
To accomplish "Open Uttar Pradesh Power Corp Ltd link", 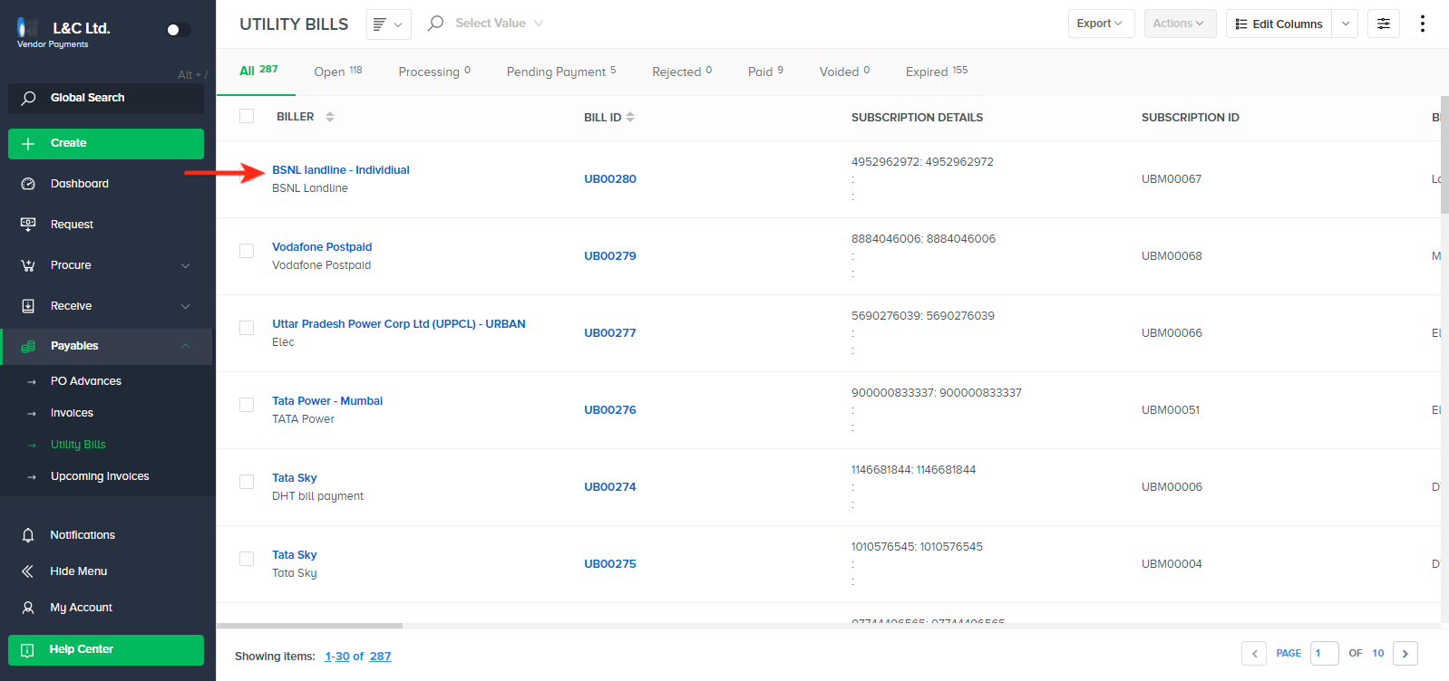I will coord(399,324).
